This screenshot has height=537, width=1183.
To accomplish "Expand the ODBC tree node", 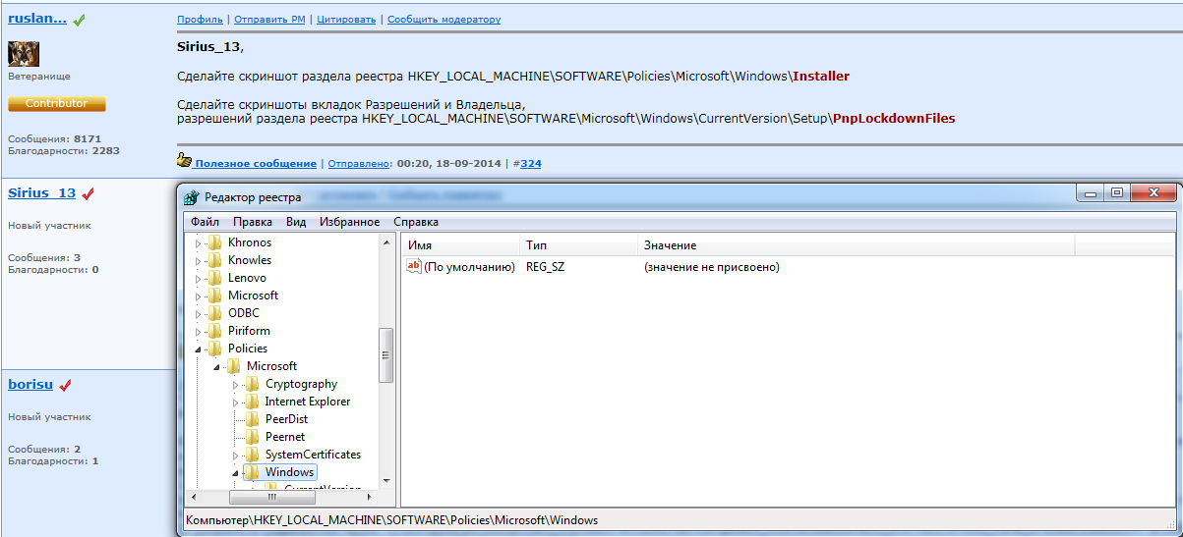I will click(198, 314).
